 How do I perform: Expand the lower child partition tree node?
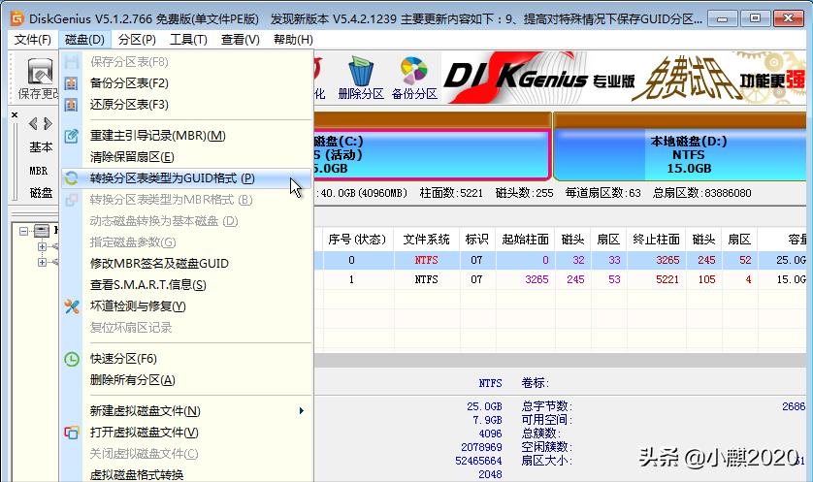42,262
